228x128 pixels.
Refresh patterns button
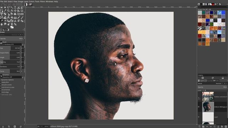(213, 78)
